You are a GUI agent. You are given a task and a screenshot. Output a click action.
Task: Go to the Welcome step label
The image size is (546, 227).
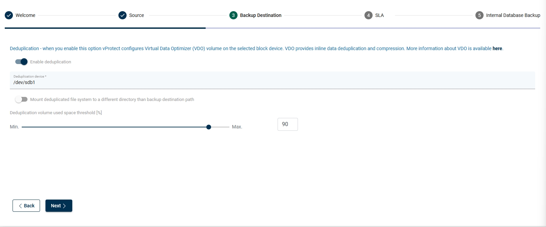[25, 15]
